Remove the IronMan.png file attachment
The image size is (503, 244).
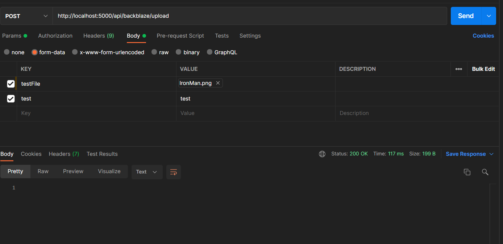point(218,83)
